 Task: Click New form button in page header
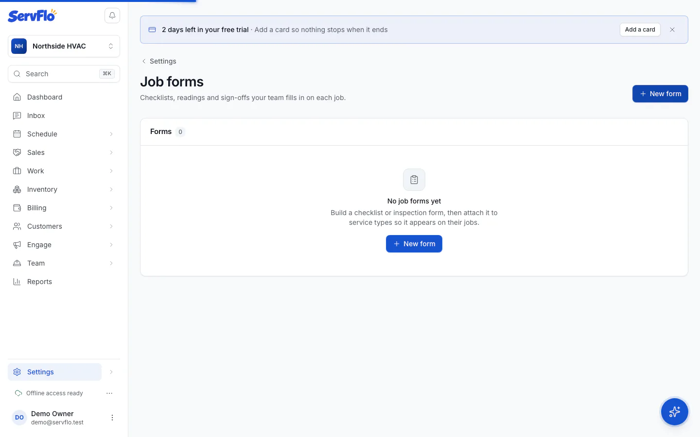[x=660, y=94]
